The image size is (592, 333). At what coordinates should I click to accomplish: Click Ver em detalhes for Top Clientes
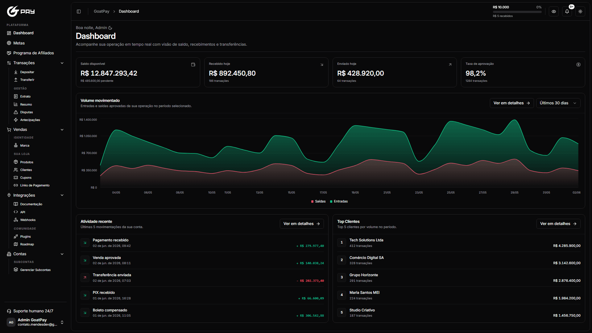tap(558, 224)
